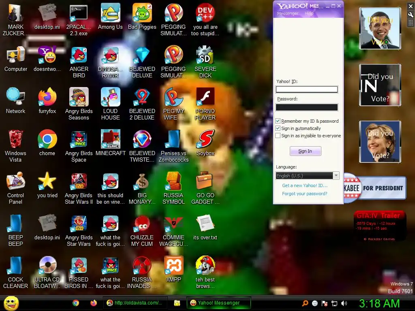Click the 2PACAL 2.3.exe shortcut

point(79,20)
